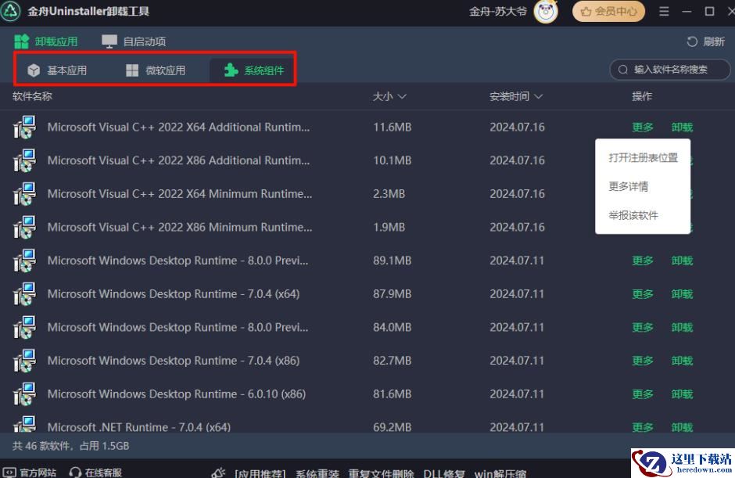Click 卸载 in the 84.0MB Desktop Runtime row
Image resolution: width=735 pixels, height=478 pixels.
pos(682,327)
